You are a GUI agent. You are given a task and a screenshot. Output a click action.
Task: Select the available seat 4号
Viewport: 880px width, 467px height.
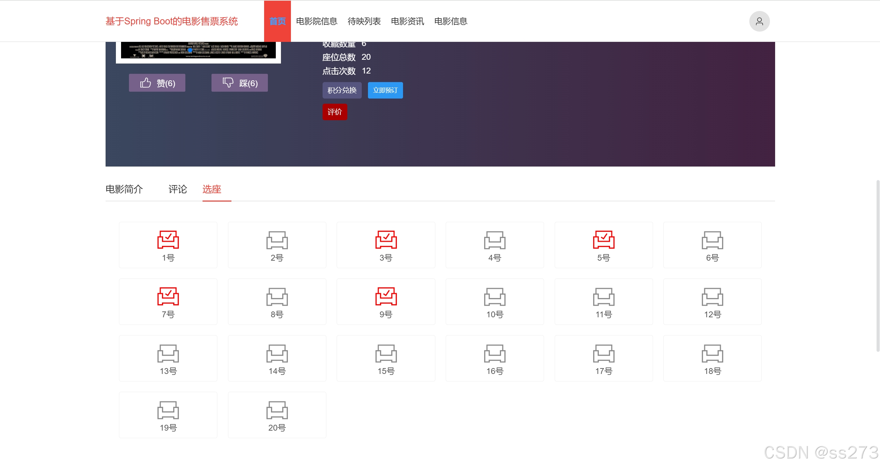click(495, 241)
